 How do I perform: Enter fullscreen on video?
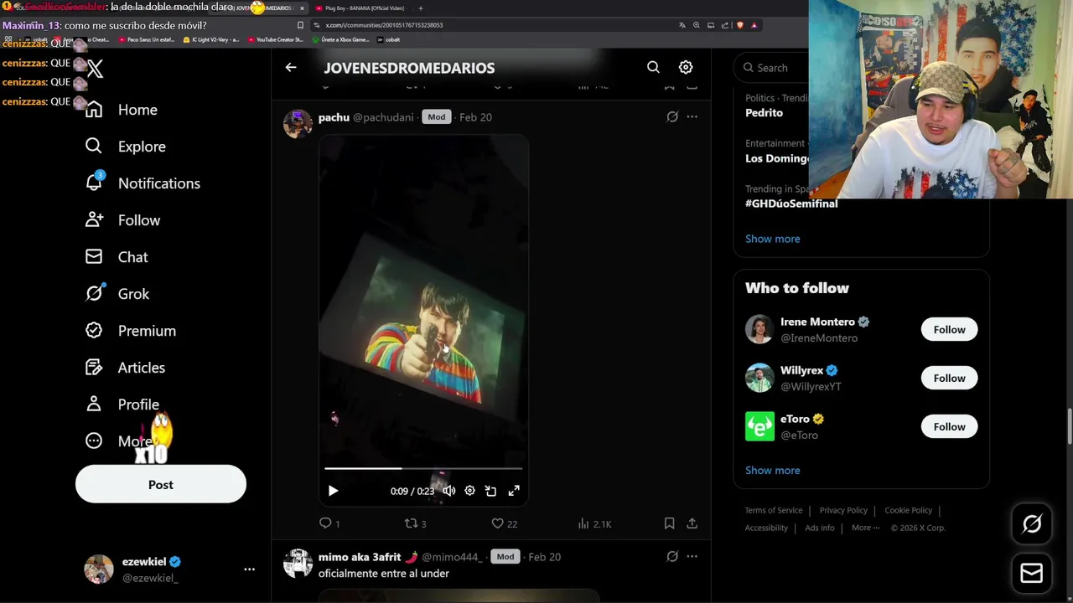click(514, 491)
